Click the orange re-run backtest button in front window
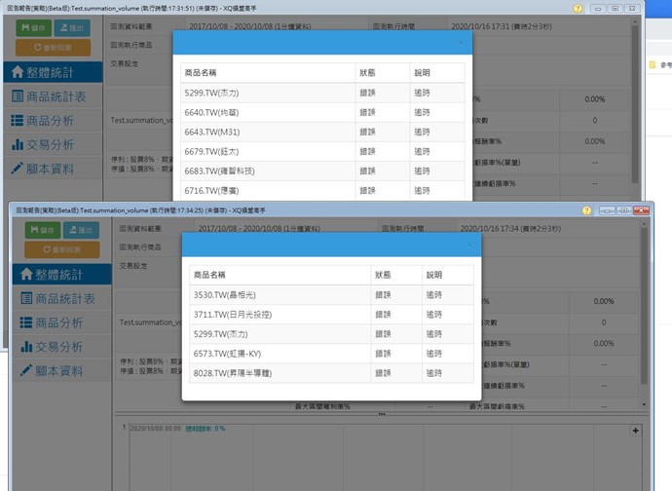This screenshot has width=672, height=491. pyautogui.click(x=62, y=249)
